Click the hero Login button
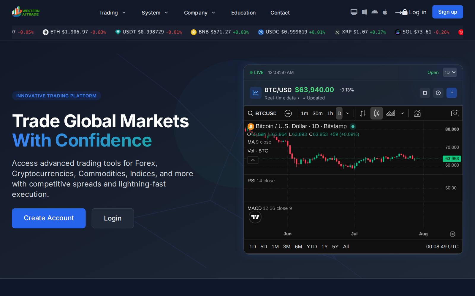Viewport: 475px width, 296px height. [113, 218]
